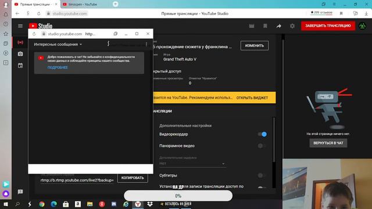Open the chat three-dot options menu

(x=146, y=44)
